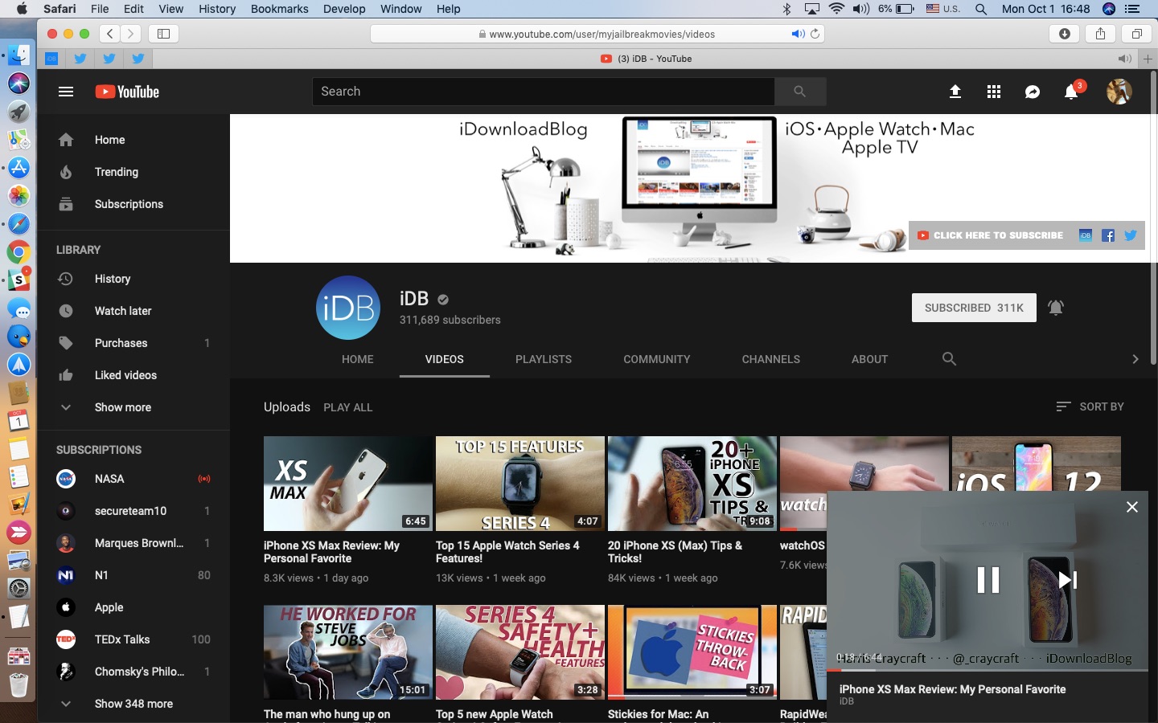Mute the iDB YouTube tab audio

coord(1124,59)
